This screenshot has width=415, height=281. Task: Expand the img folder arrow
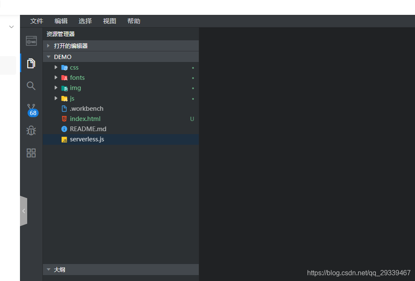click(56, 87)
